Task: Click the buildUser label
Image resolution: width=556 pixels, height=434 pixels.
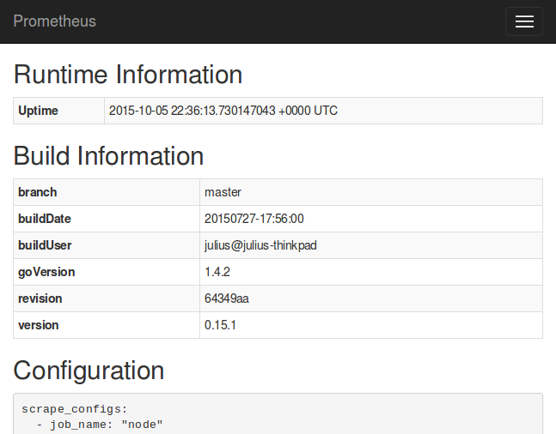Action: 45,245
